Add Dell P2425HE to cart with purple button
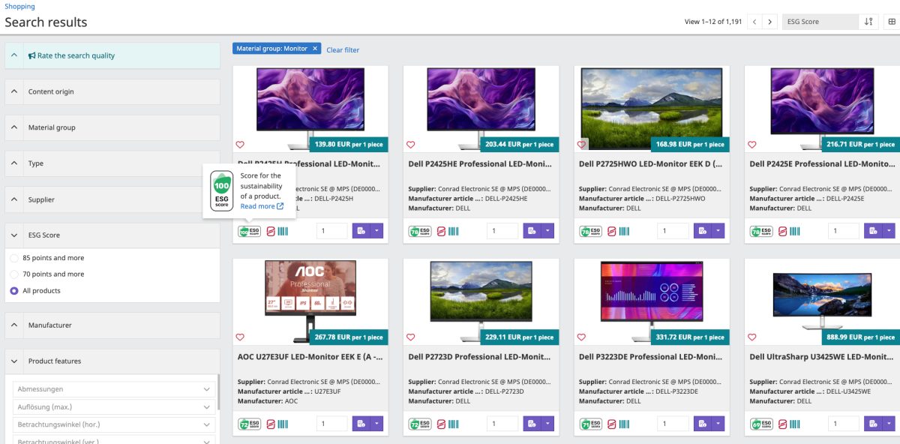 (x=532, y=231)
